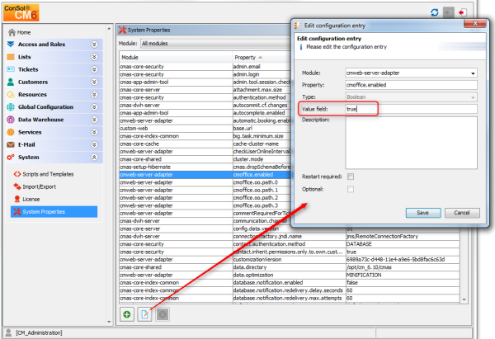This screenshot has height=339, width=495.
Task: Click the Services gear icon
Action: [11, 132]
